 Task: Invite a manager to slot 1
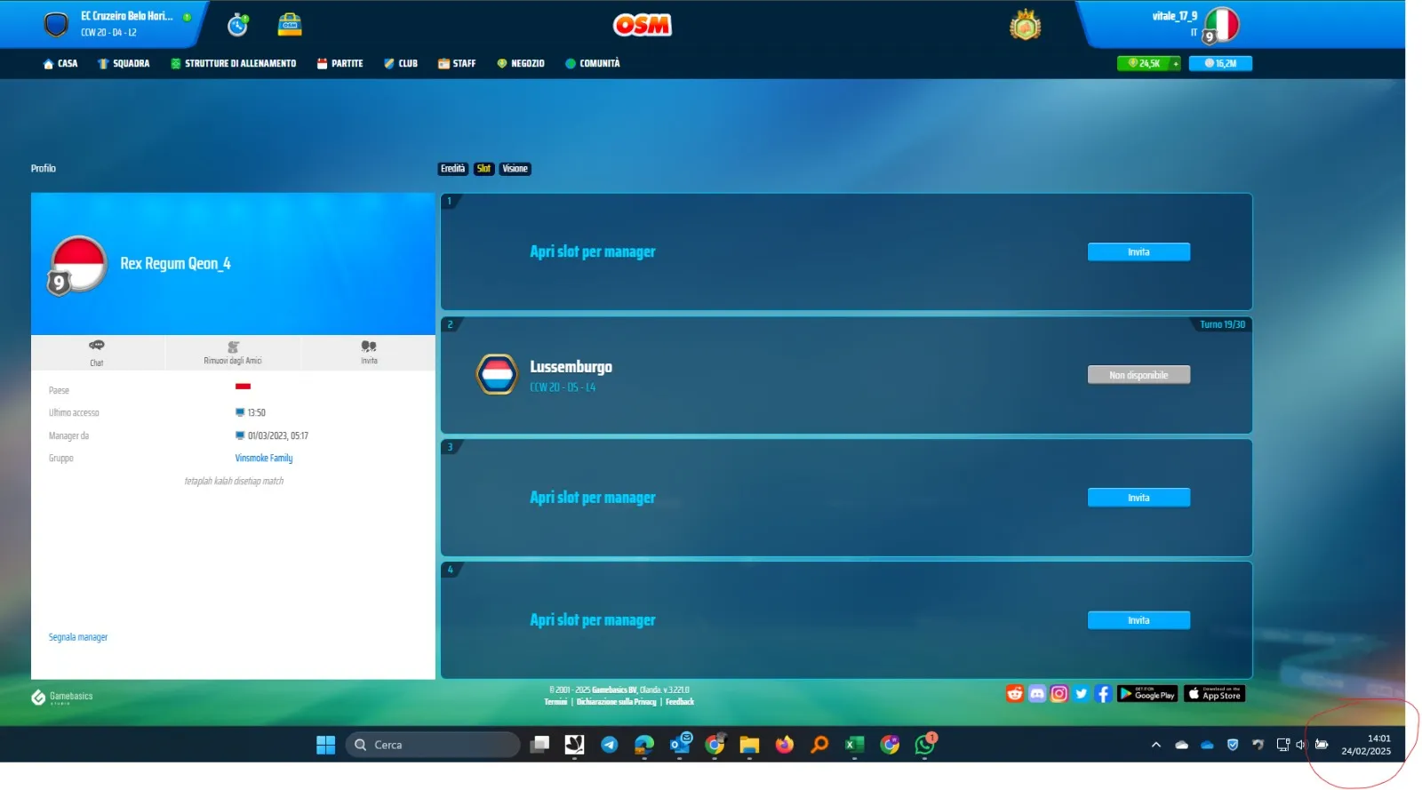click(x=1138, y=252)
